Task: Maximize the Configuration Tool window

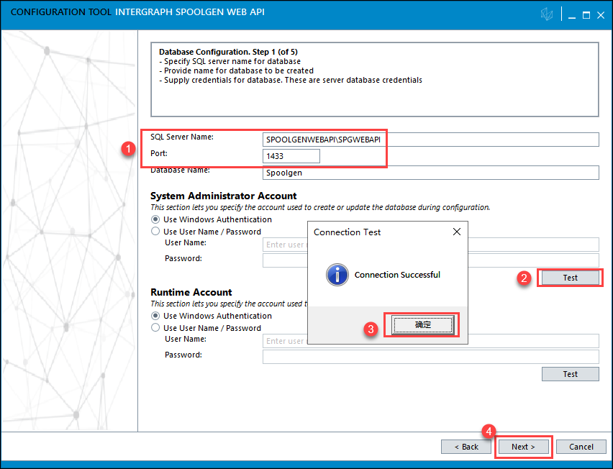Action: [x=586, y=14]
